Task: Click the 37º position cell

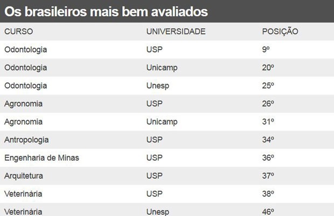Action: 268,176
